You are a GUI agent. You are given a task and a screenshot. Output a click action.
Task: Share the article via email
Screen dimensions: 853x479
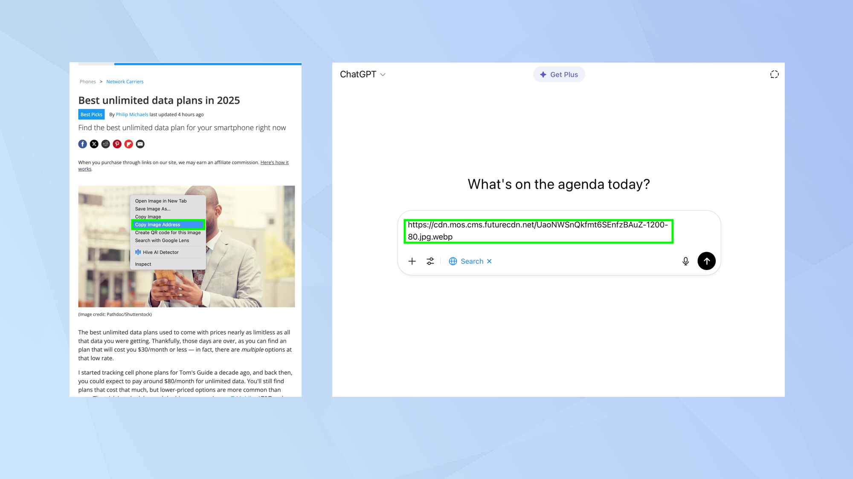[140, 144]
